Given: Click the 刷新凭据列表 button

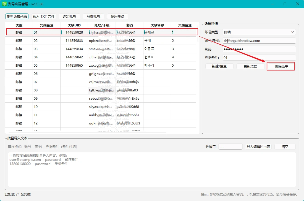Looking at the screenshot, I should click(17, 17).
